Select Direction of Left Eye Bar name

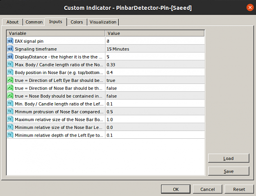click(59, 80)
